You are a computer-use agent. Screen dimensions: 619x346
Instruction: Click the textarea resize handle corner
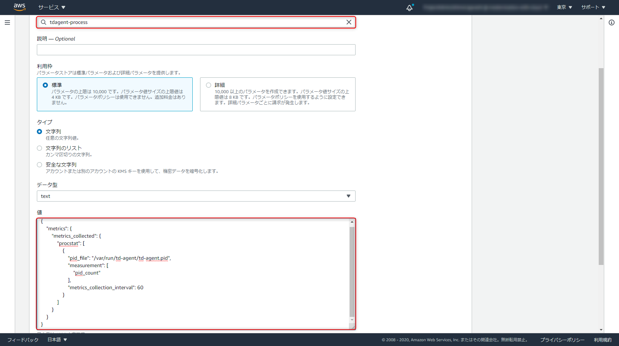click(x=353, y=326)
